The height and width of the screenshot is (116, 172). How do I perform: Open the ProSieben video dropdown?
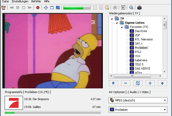click(165, 110)
